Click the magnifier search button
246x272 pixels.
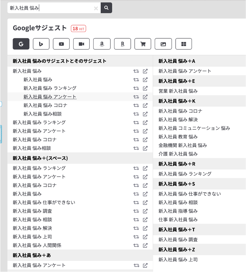(x=106, y=8)
